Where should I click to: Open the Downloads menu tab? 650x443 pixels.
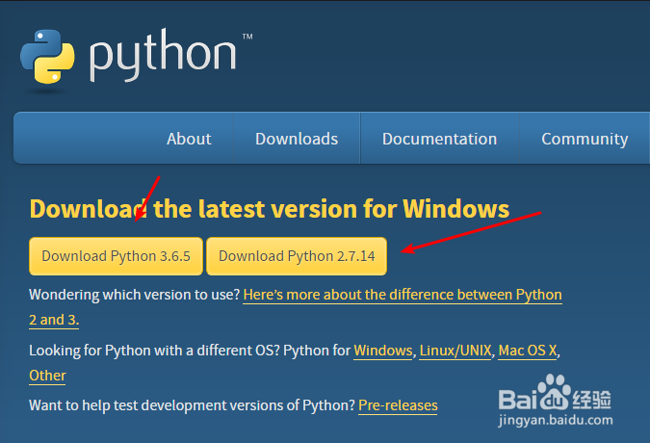tap(297, 139)
